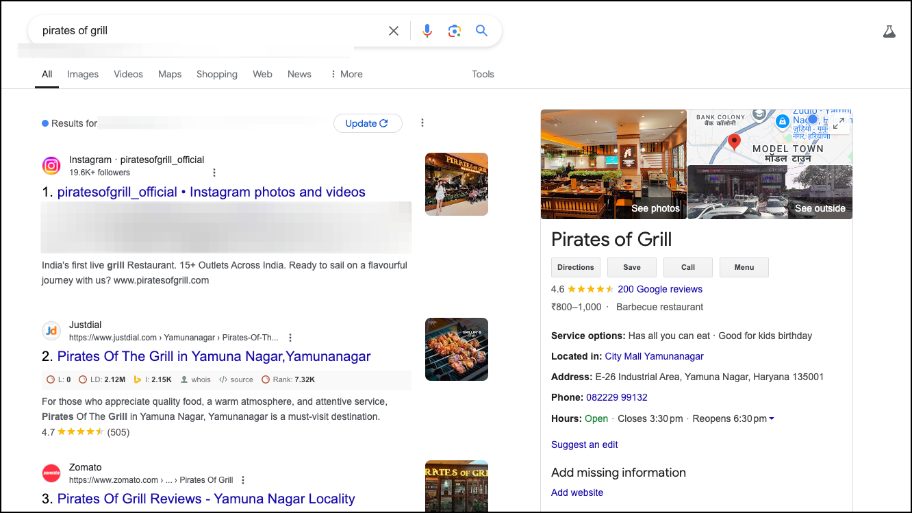
Task: Click the Zomato red favicon
Action: click(x=51, y=473)
